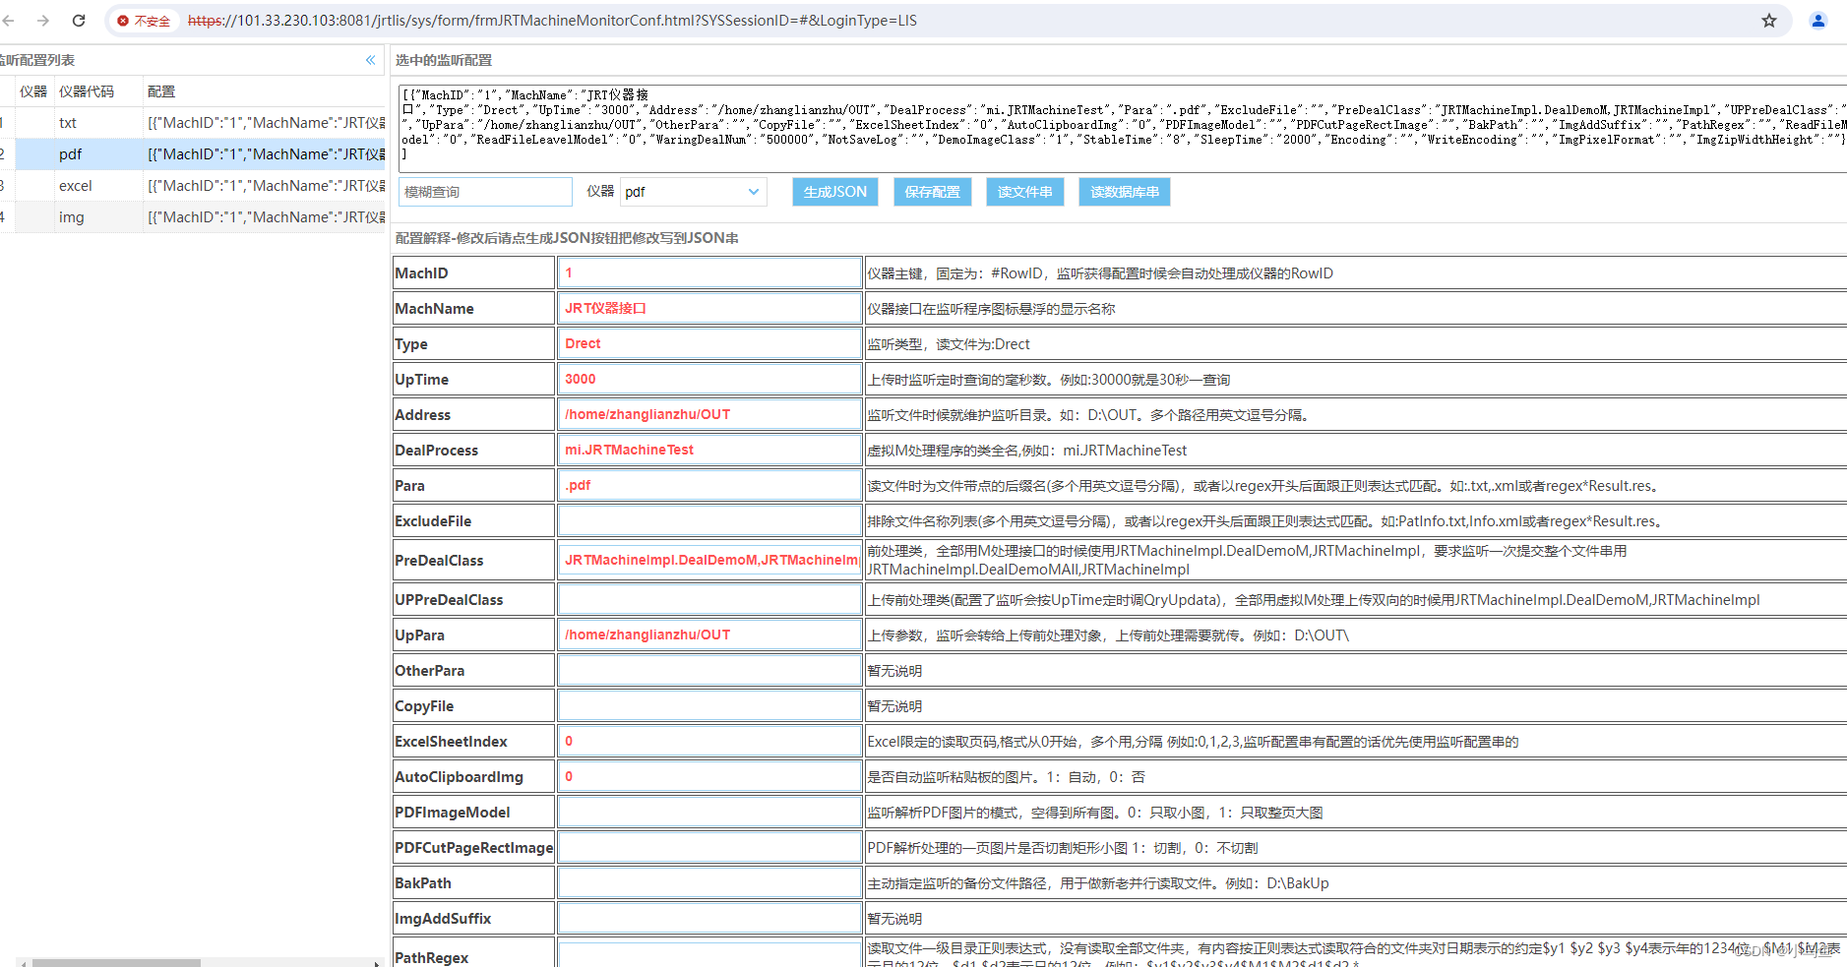Open the browser profile menu

tap(1818, 21)
